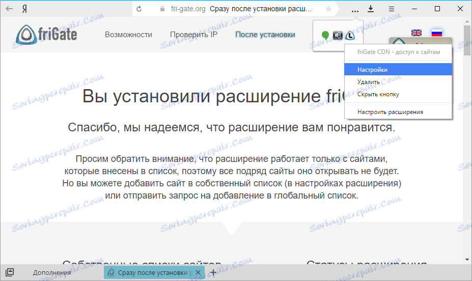Open the 'Проверить IP' link

[x=193, y=35]
